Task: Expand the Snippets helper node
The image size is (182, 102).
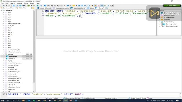Action: click(159, 20)
